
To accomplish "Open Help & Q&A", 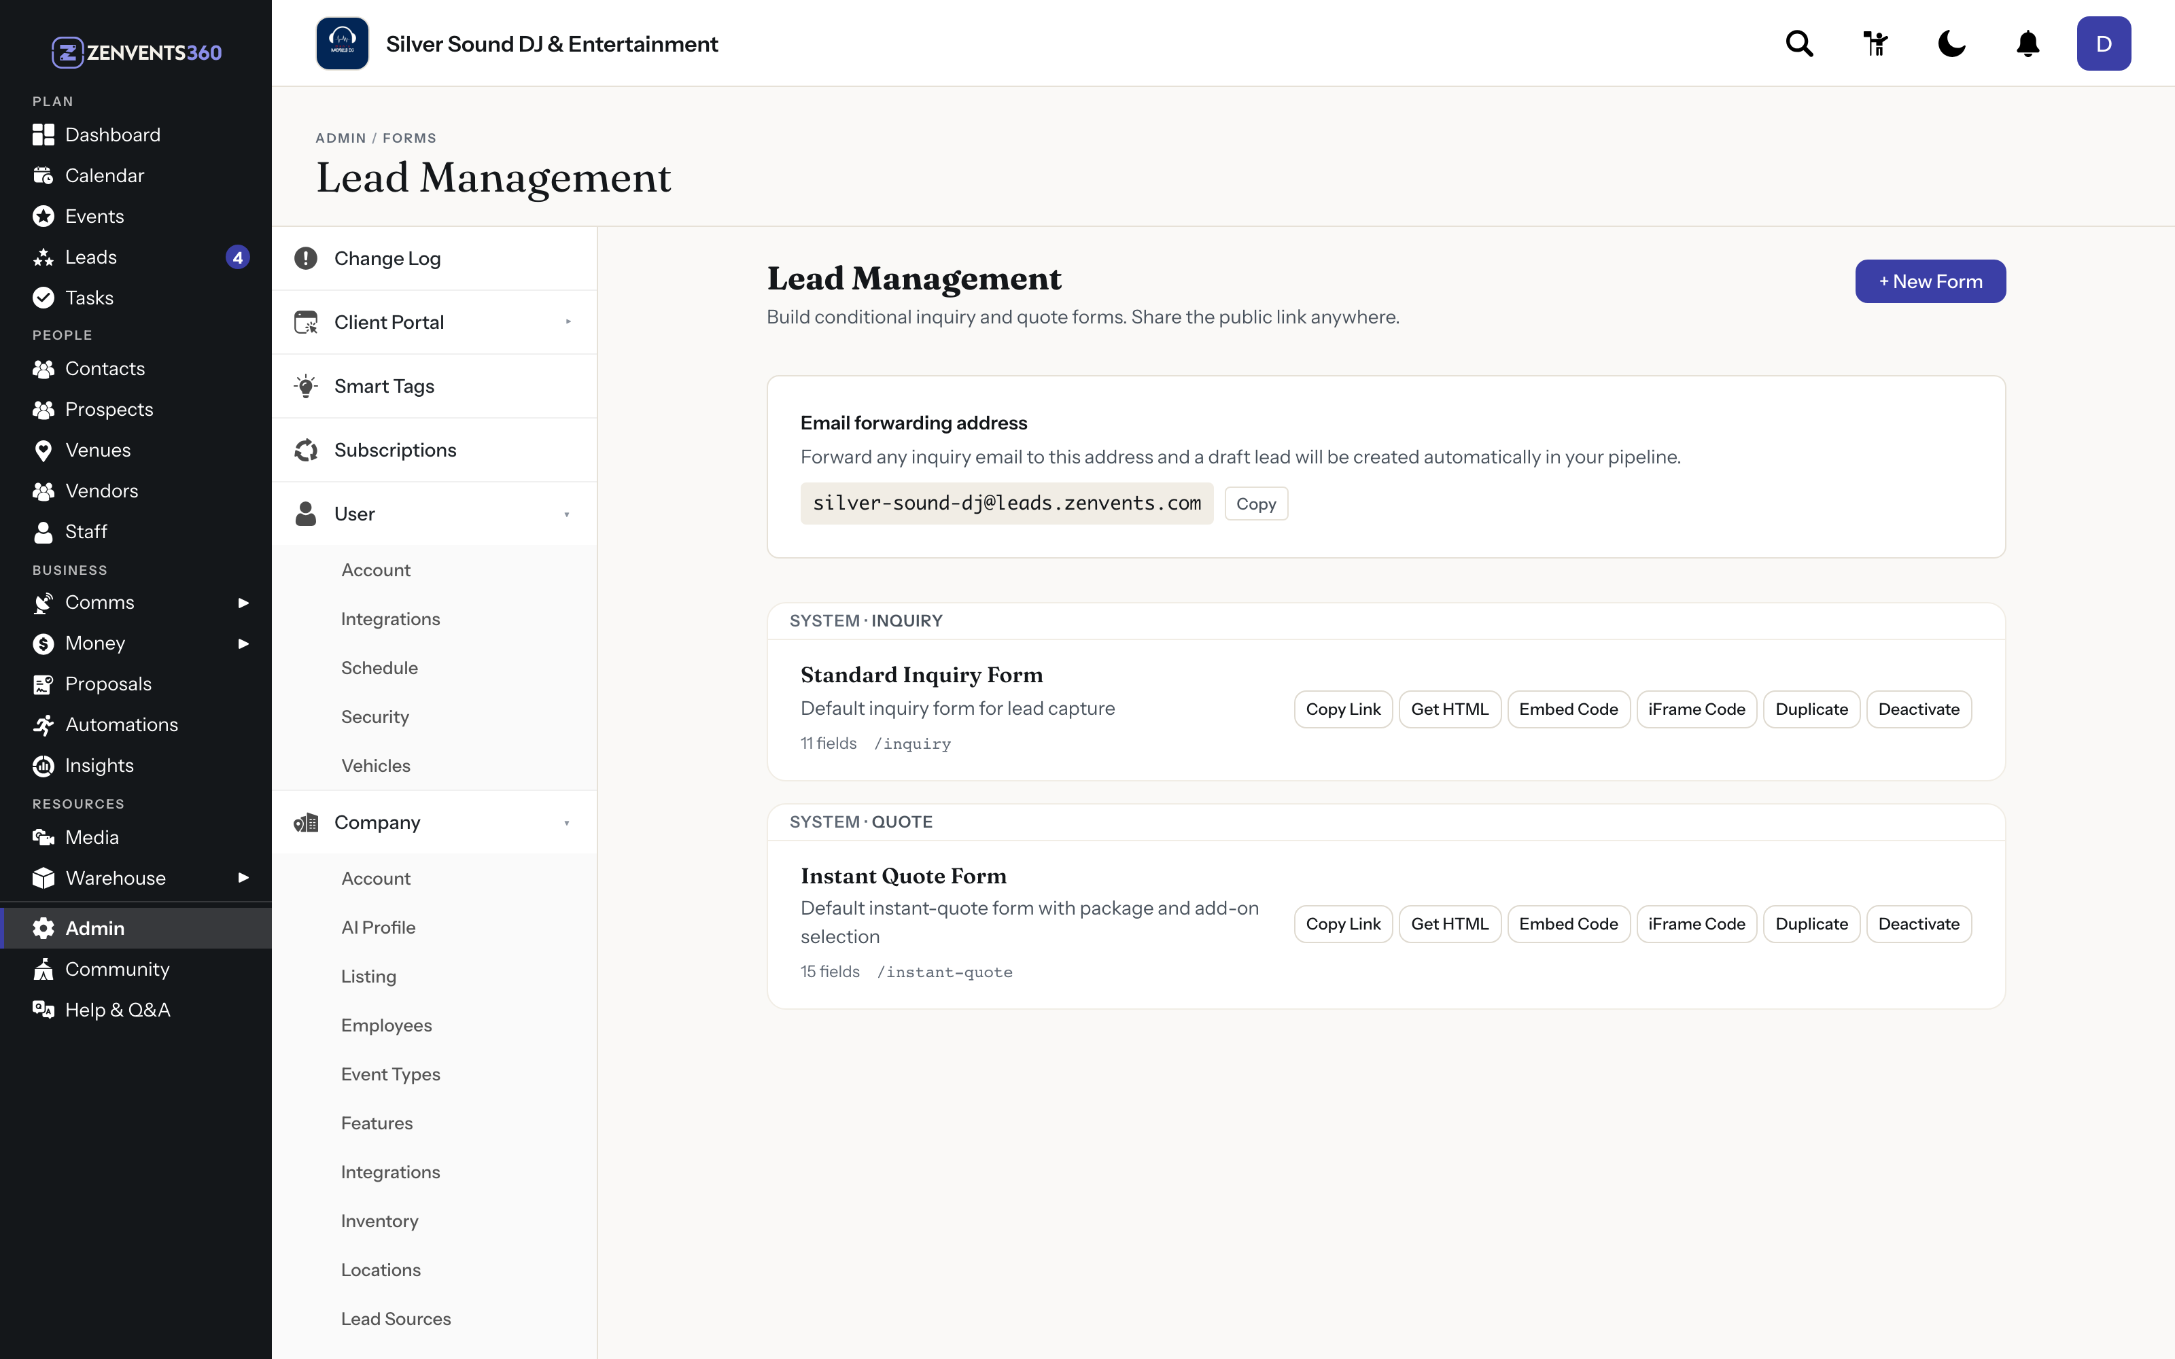I will point(136,1009).
